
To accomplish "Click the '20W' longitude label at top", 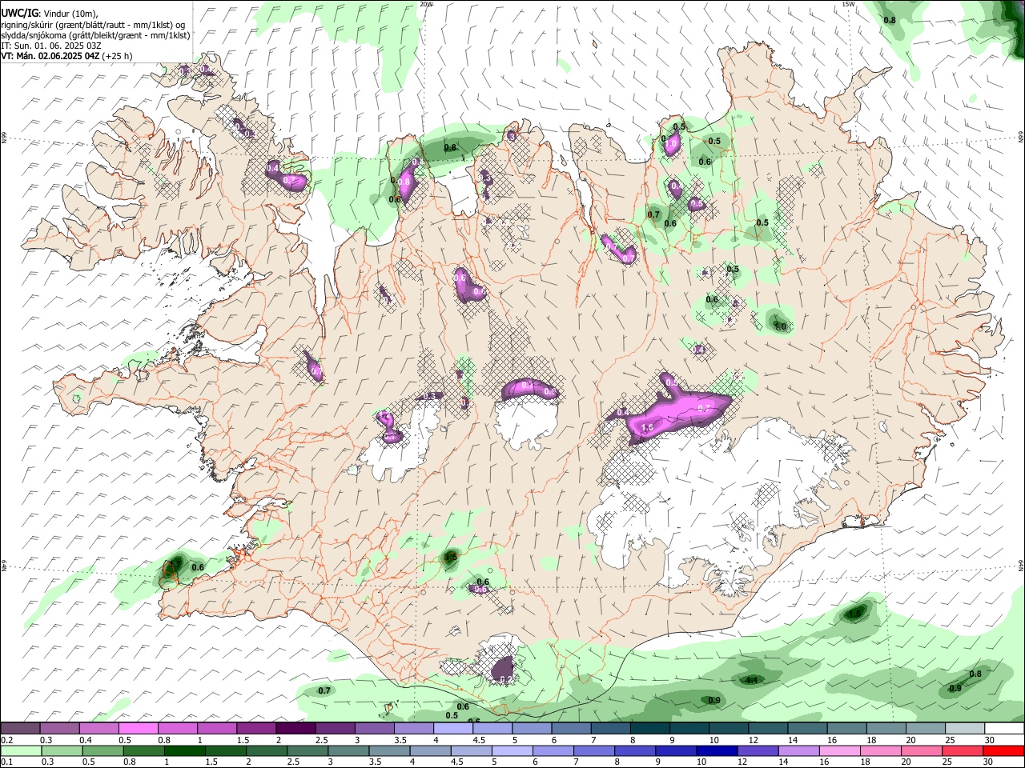I will click(426, 4).
